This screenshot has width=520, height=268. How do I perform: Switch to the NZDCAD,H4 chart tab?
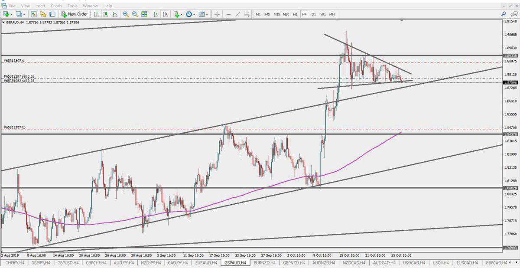(354, 263)
